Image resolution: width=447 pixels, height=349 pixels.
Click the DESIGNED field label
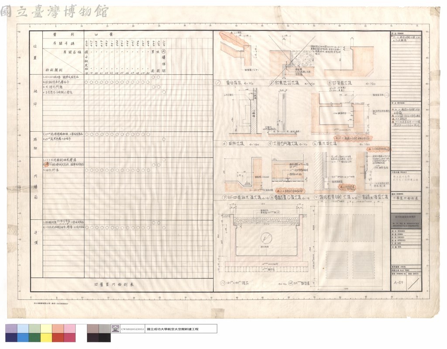(399, 231)
